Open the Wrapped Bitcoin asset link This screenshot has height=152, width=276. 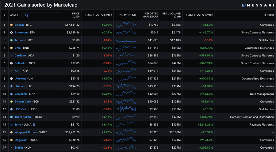tap(26, 132)
